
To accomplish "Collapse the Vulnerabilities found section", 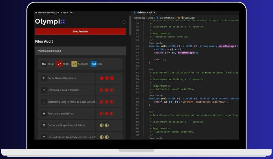I will [80, 51].
